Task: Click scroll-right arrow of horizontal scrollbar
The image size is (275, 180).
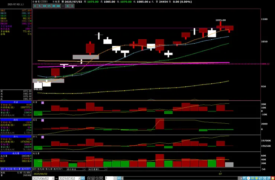Action: [x=241, y=178]
